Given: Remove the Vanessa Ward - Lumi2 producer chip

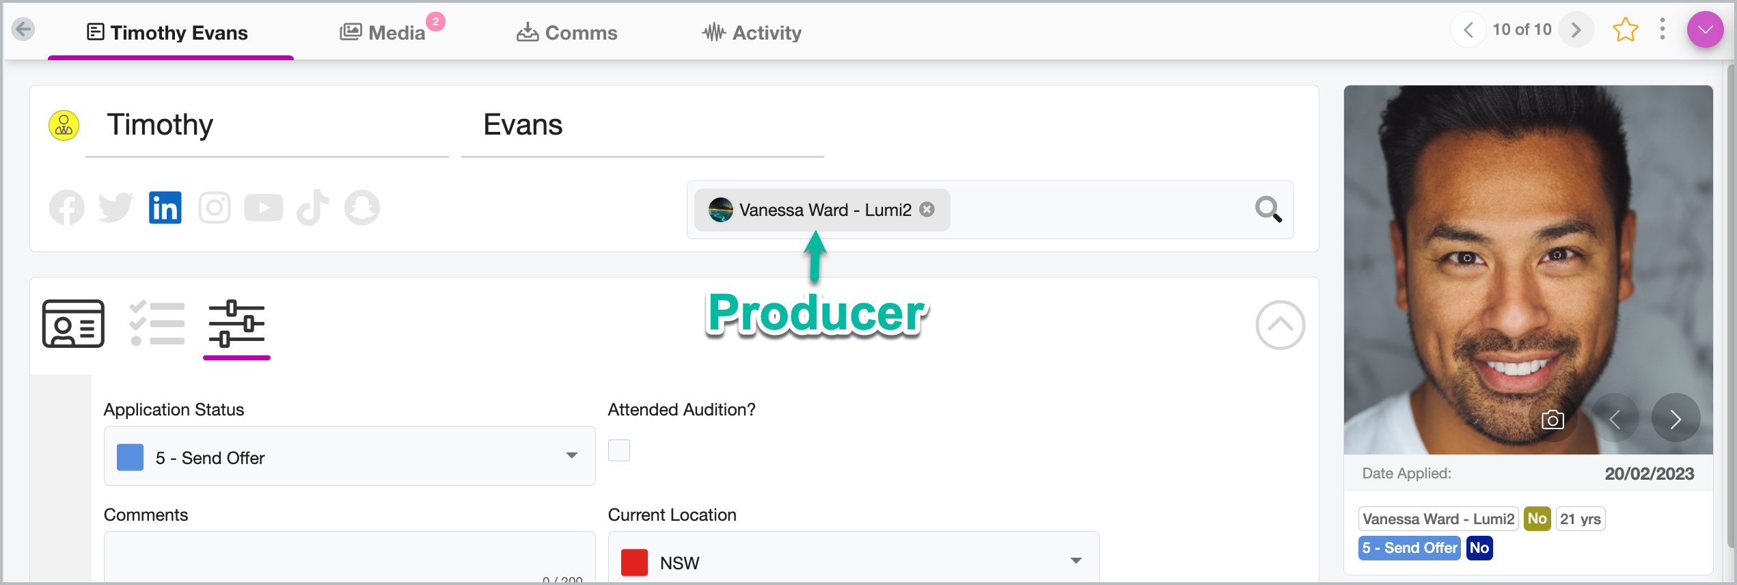Looking at the screenshot, I should [927, 210].
